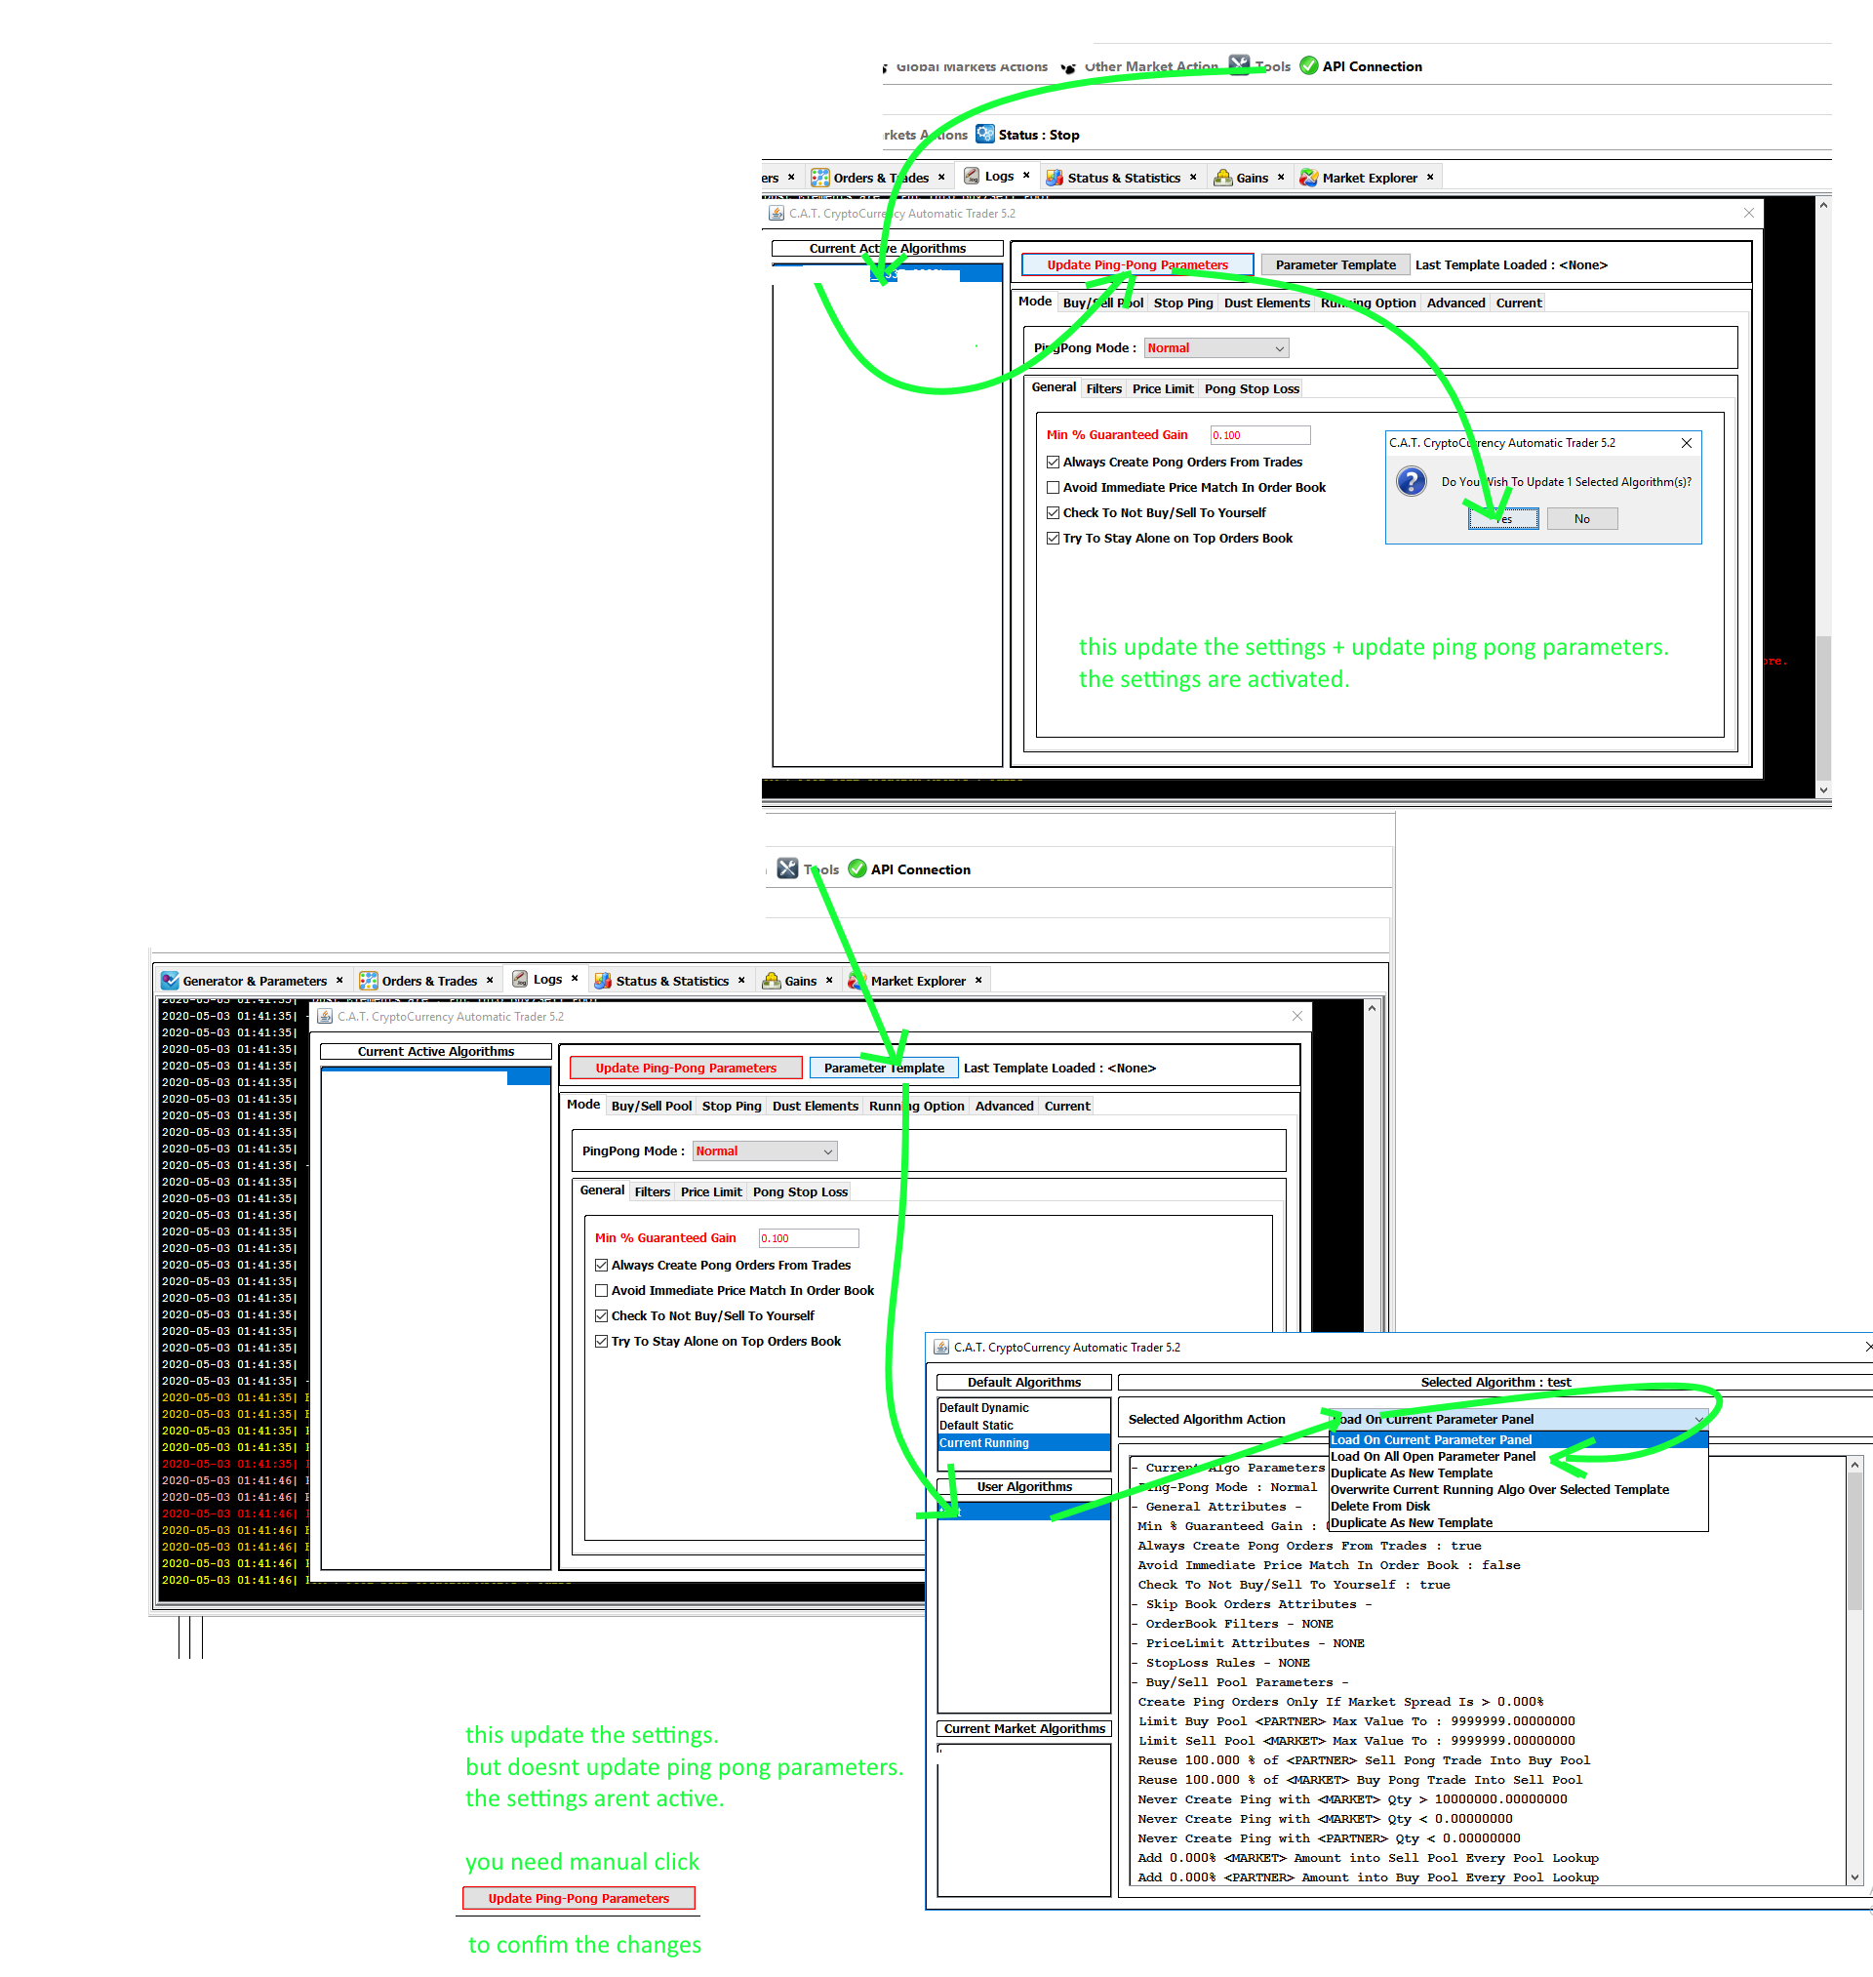Select Current Running in Default Algorithms
The height and width of the screenshot is (1977, 1873).
(x=1023, y=1443)
